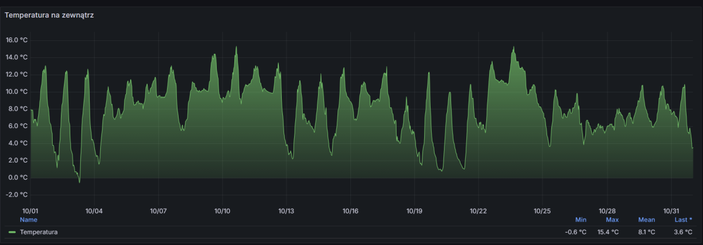Click the 10/22 date on the time axis
Image resolution: width=703 pixels, height=245 pixels.
point(478,211)
